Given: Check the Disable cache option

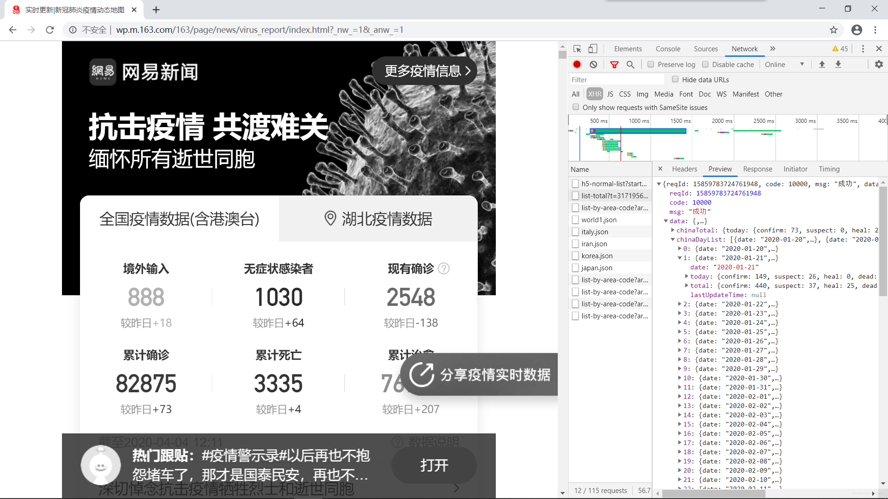Looking at the screenshot, I should click(706, 64).
